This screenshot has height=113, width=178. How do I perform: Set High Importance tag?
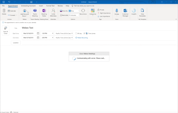click(104, 13)
